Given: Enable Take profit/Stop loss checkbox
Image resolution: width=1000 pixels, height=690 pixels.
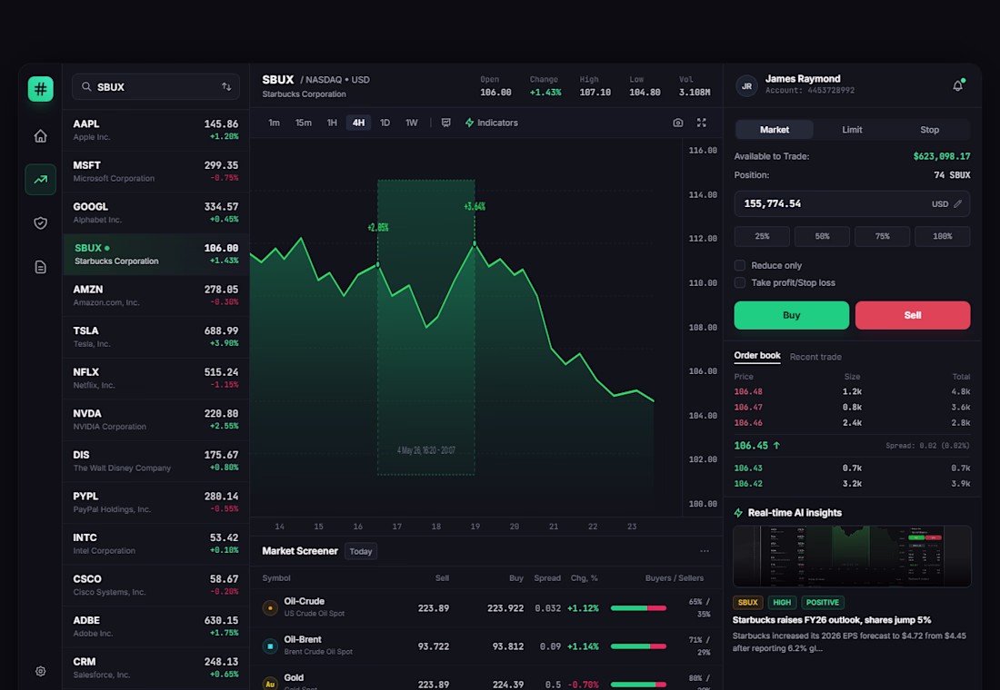Looking at the screenshot, I should (x=740, y=282).
